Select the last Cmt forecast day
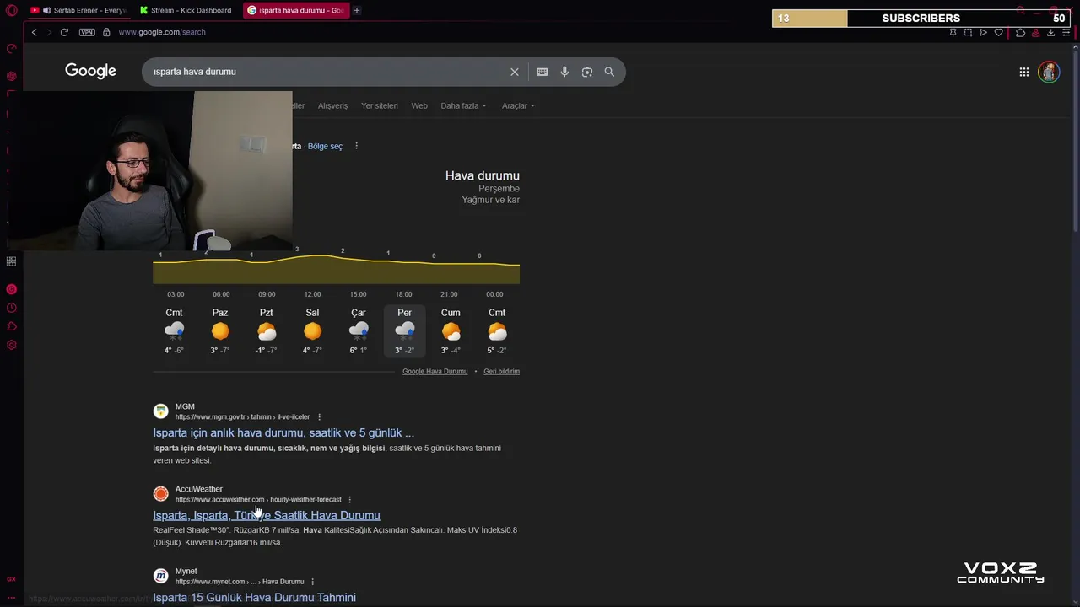Image resolution: width=1080 pixels, height=607 pixels. [497, 330]
